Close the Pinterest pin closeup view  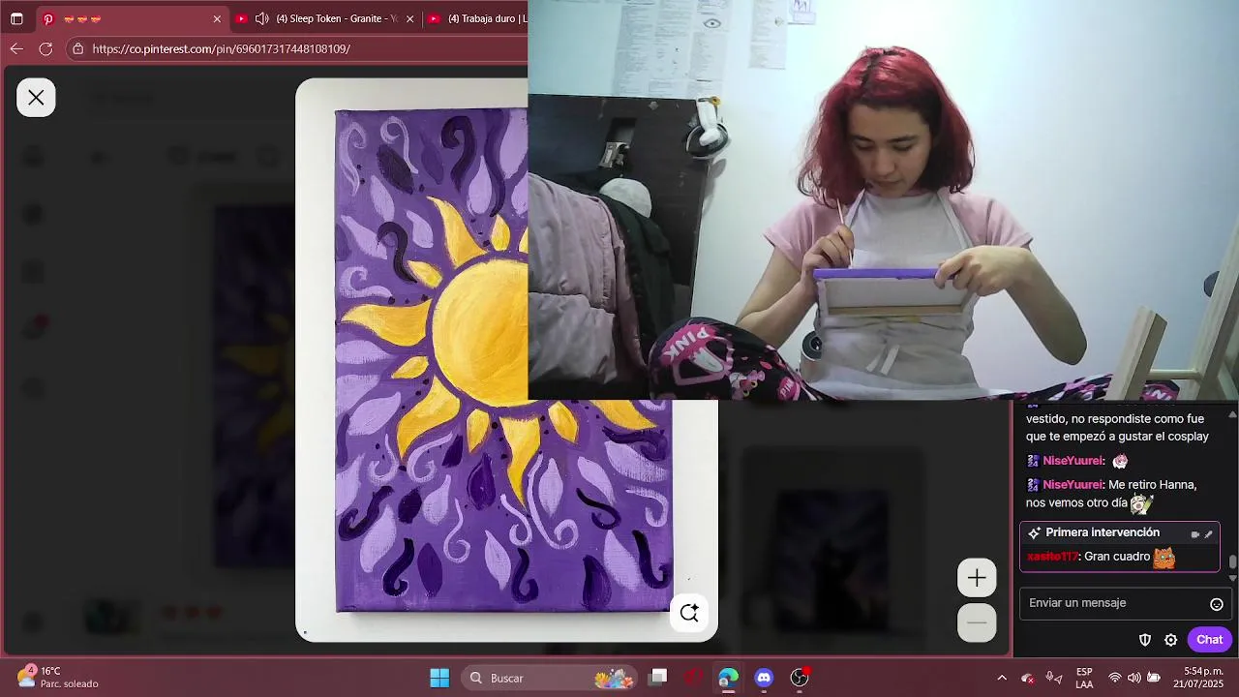(36, 98)
